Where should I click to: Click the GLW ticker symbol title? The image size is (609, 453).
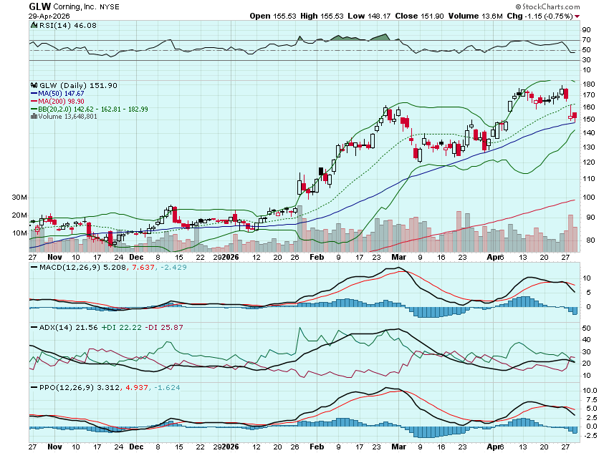(39, 6)
